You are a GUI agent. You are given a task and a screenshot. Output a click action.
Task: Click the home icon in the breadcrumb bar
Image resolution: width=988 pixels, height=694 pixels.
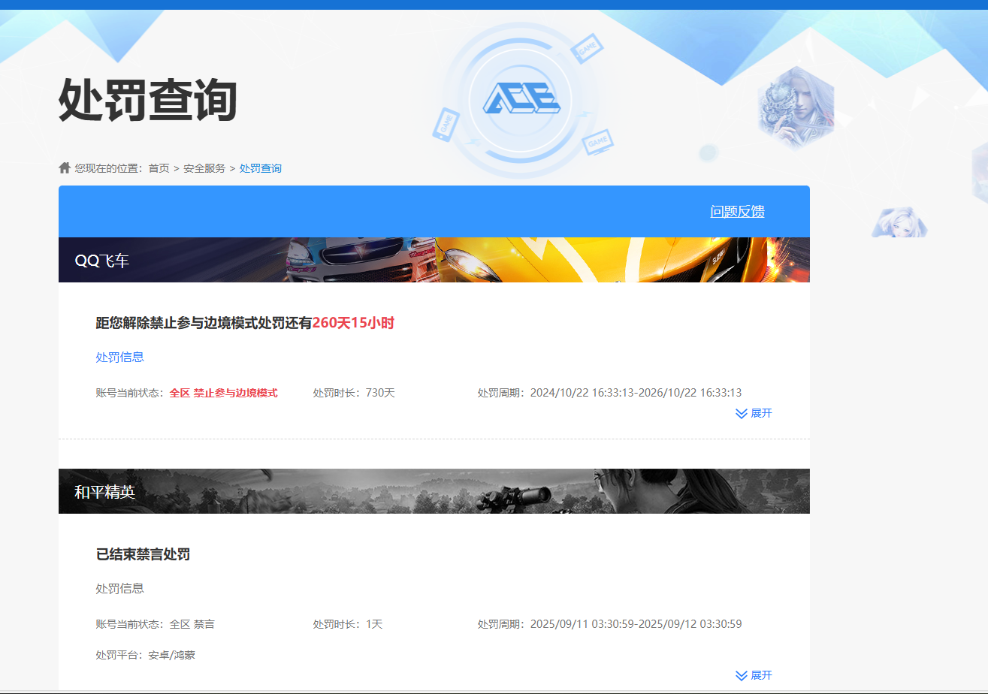[64, 167]
